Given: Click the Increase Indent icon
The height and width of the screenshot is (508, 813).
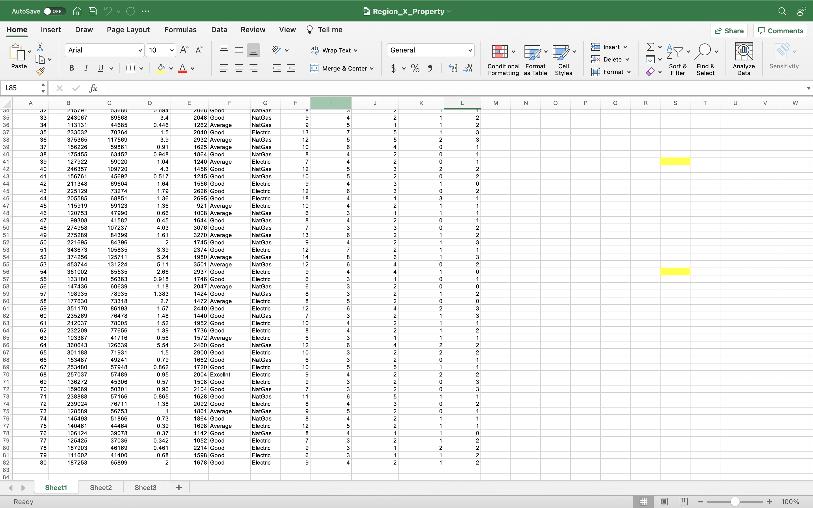Looking at the screenshot, I should 291,68.
